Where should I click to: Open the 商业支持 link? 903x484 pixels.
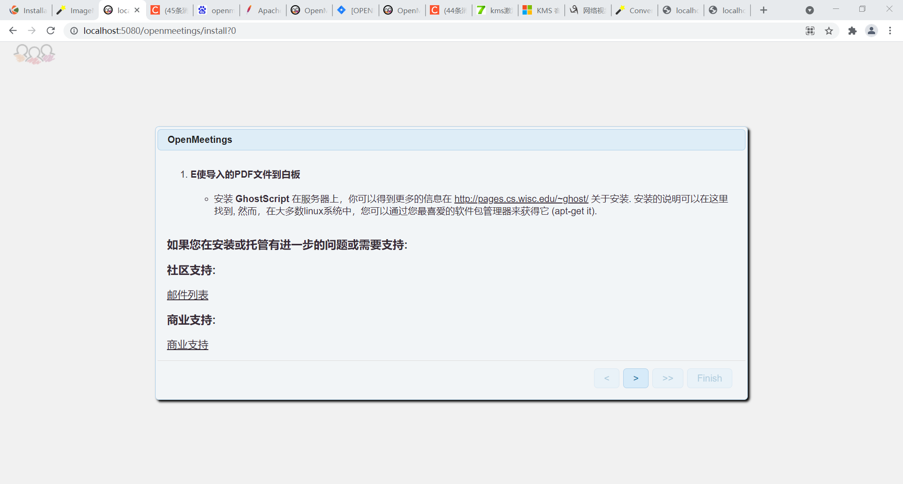pyautogui.click(x=188, y=345)
